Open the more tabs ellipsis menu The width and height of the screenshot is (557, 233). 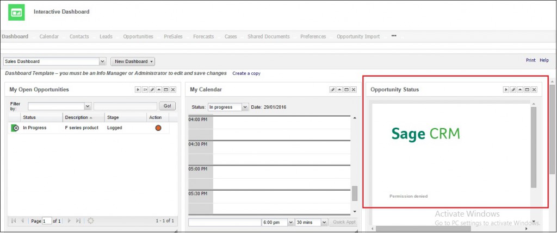[x=394, y=36]
